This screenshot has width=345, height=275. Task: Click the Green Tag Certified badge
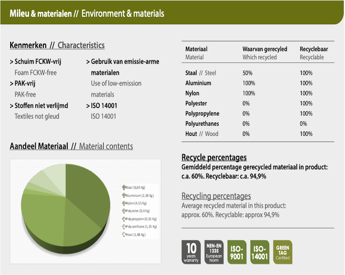pyautogui.click(x=282, y=252)
